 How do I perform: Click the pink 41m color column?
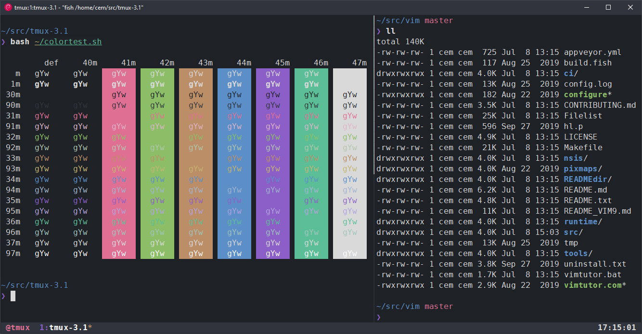tap(119, 164)
